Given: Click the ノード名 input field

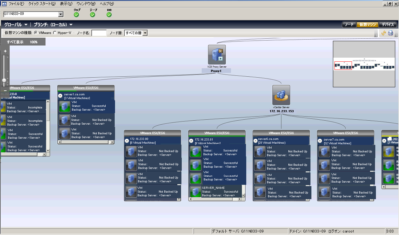Looking at the screenshot, I should [x=99, y=33].
